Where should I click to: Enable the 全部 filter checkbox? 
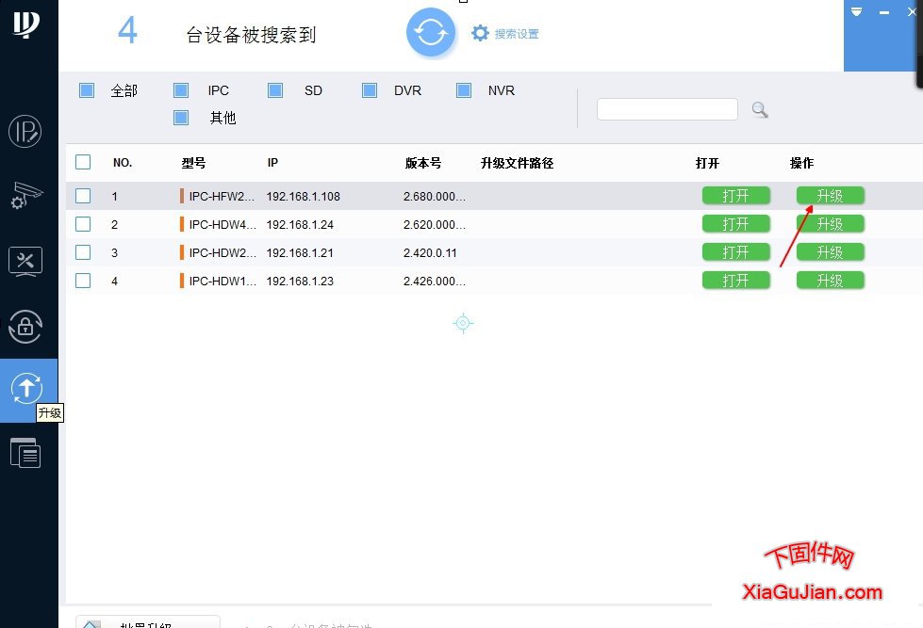(x=86, y=89)
